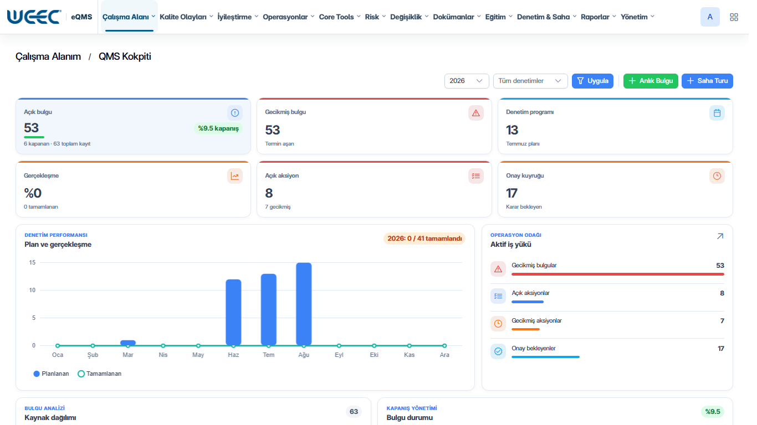Click the calendar icon on Denetim programı card
The width and height of the screenshot is (757, 425).
717,113
